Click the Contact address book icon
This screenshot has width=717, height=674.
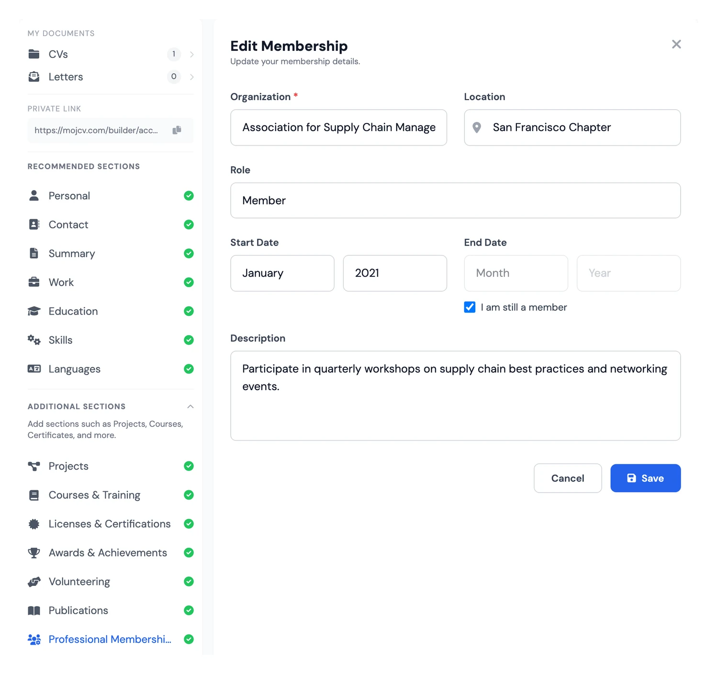[34, 225]
